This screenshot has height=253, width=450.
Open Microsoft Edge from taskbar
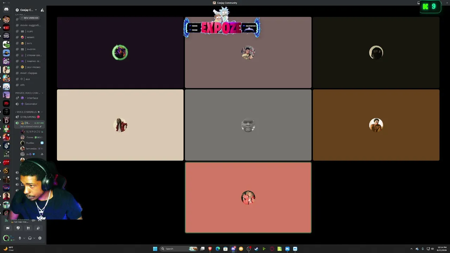pos(218,249)
